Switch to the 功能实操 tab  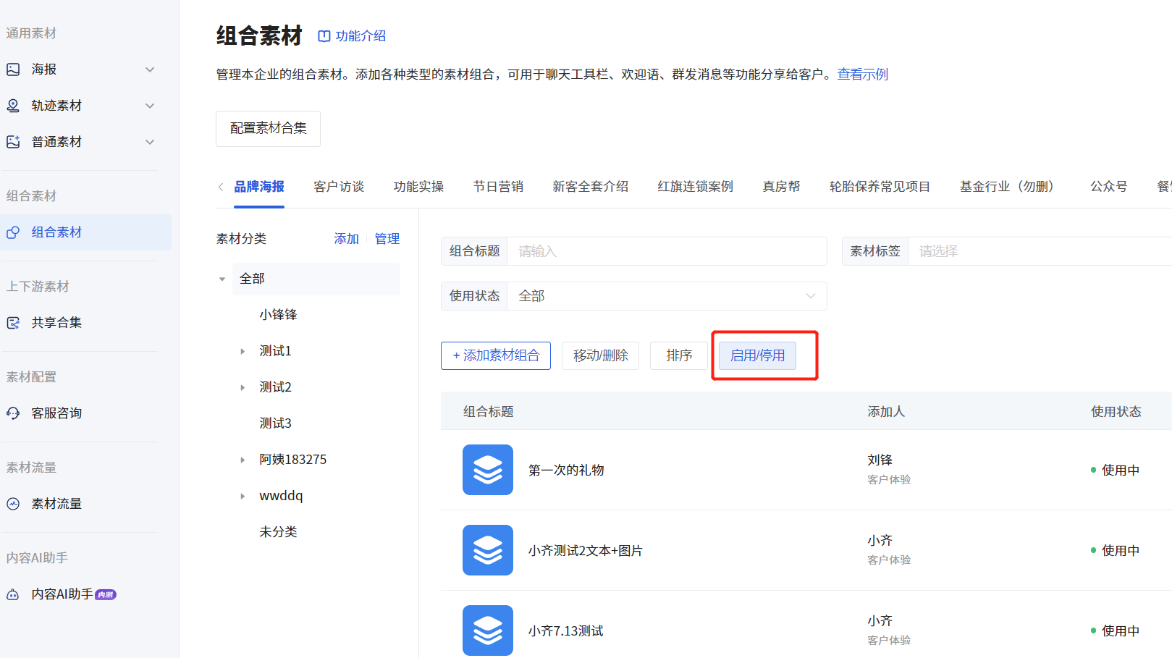coord(418,187)
